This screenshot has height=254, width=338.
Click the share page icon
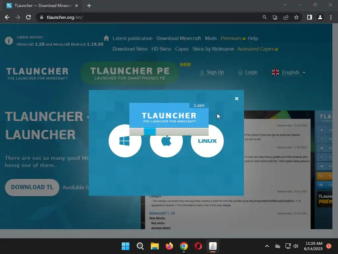coord(286,17)
